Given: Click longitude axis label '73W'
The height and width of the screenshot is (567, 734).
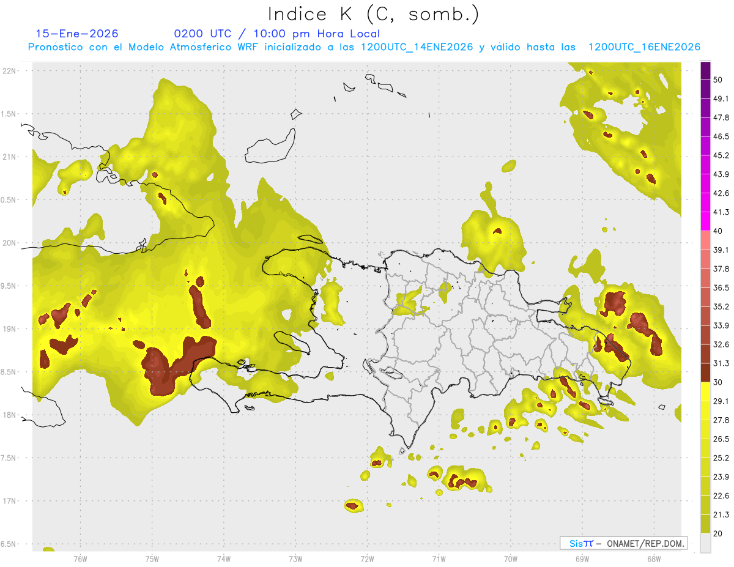Looking at the screenshot, I should coord(295,558).
